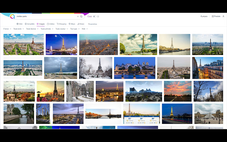Viewport: 227px width, 142px height.
Task: Expand the Toute couleur filter
Action: click(x=62, y=29)
